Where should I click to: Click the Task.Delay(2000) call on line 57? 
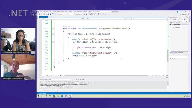pyautogui.click(x=89, y=56)
